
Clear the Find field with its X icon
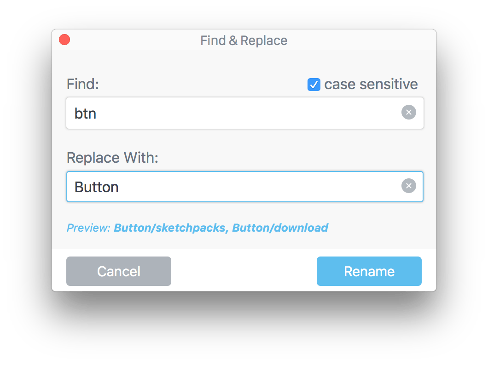click(409, 112)
